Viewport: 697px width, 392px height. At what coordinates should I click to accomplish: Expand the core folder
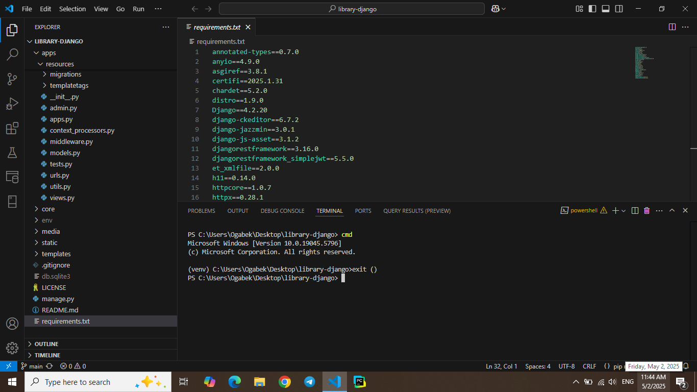coord(48,209)
